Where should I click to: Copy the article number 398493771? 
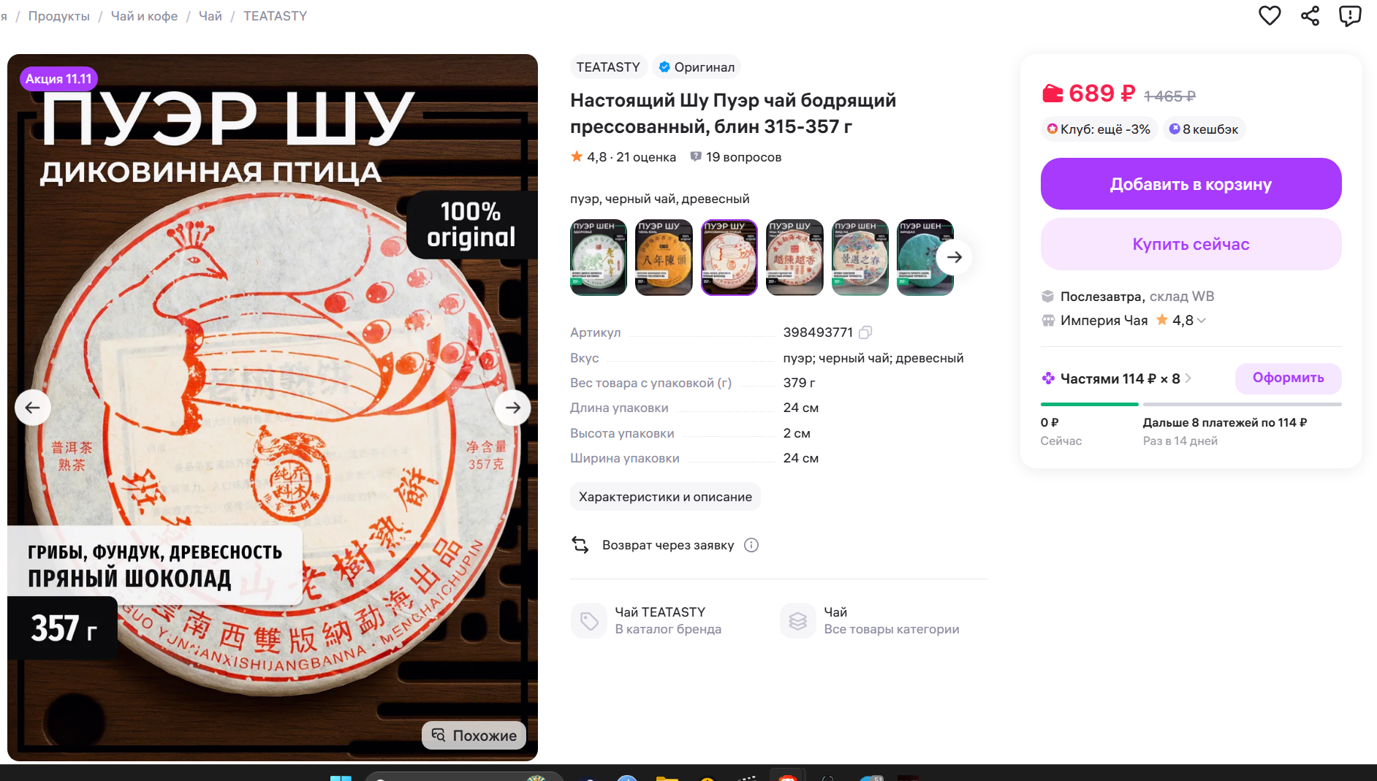(865, 332)
